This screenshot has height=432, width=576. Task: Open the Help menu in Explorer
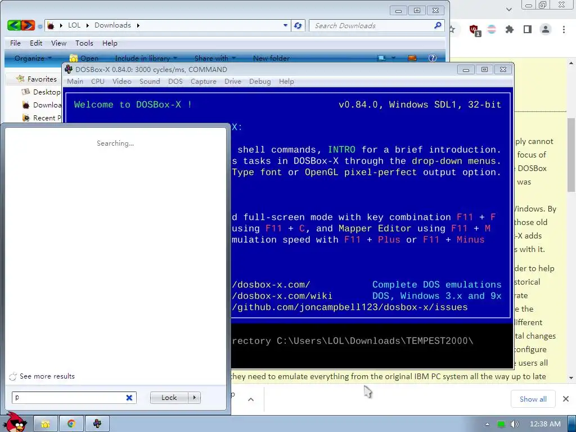click(x=110, y=43)
